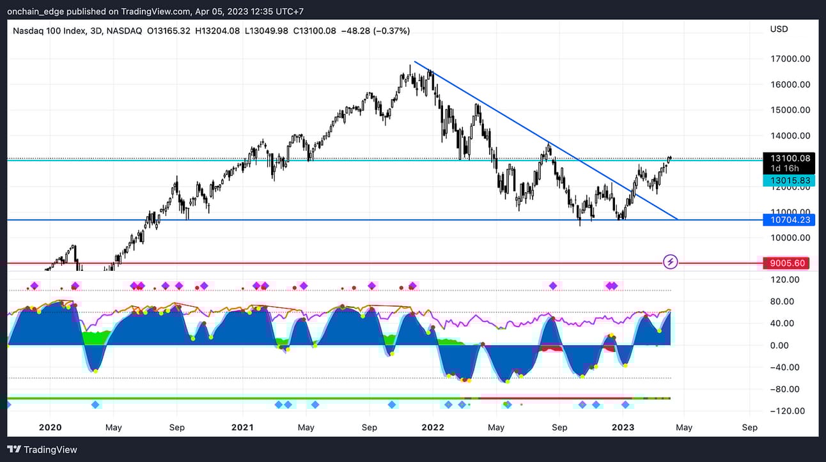Click the 2020 time axis label
Image resolution: width=826 pixels, height=462 pixels.
coord(50,427)
